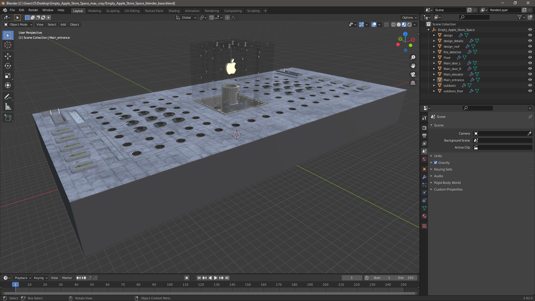Click the viewport zoom magnifier icon
535x301 pixels.
click(x=413, y=57)
